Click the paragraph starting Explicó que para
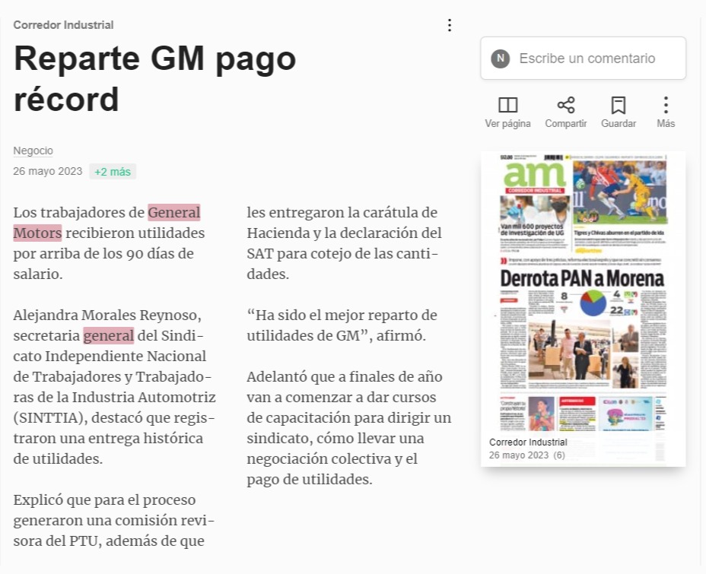 click(114, 520)
